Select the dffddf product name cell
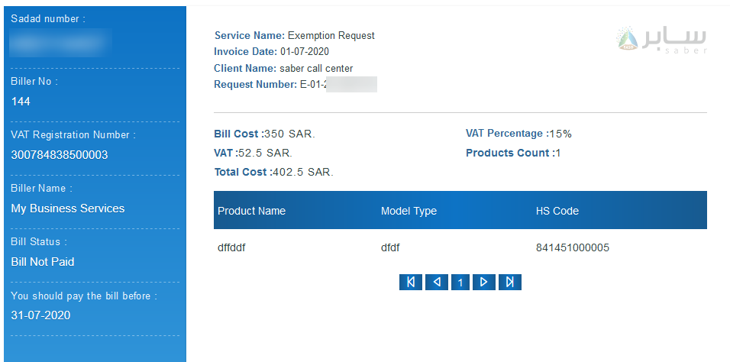Screen dimensions: 730x362 point(231,248)
